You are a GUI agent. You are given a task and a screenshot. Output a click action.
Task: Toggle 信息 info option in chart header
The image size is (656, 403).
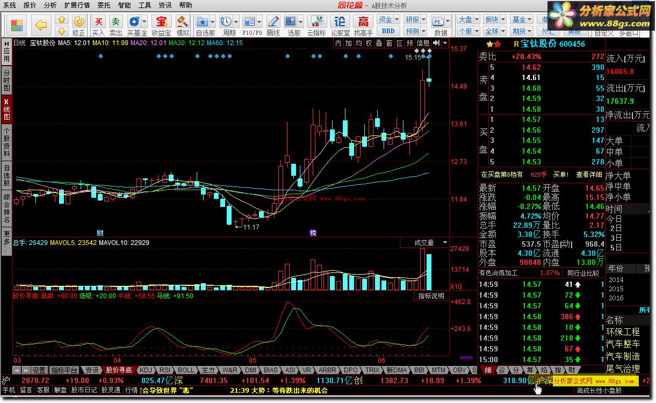(x=423, y=42)
